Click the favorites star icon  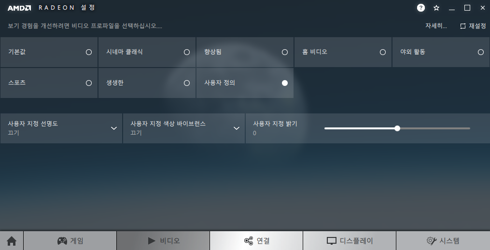tap(436, 8)
